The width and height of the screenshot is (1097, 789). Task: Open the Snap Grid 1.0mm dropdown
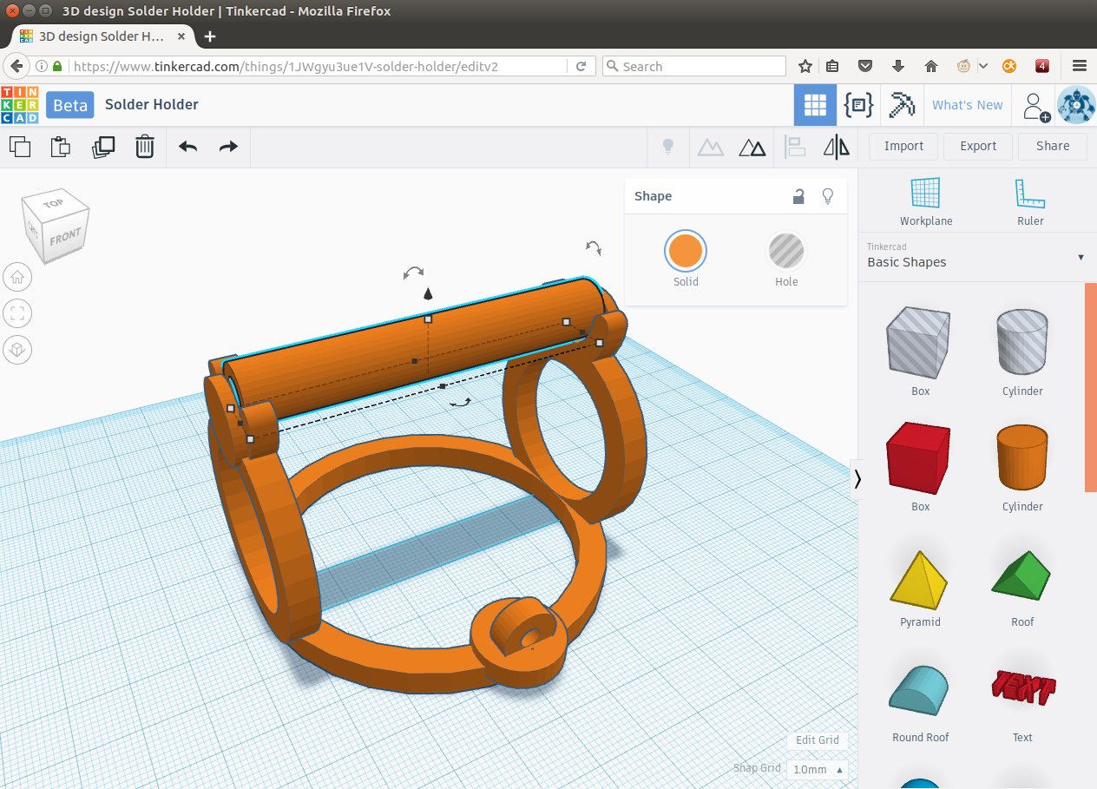(x=817, y=769)
